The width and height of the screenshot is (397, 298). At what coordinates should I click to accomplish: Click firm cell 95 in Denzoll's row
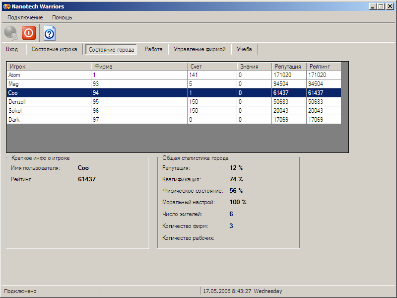click(139, 102)
